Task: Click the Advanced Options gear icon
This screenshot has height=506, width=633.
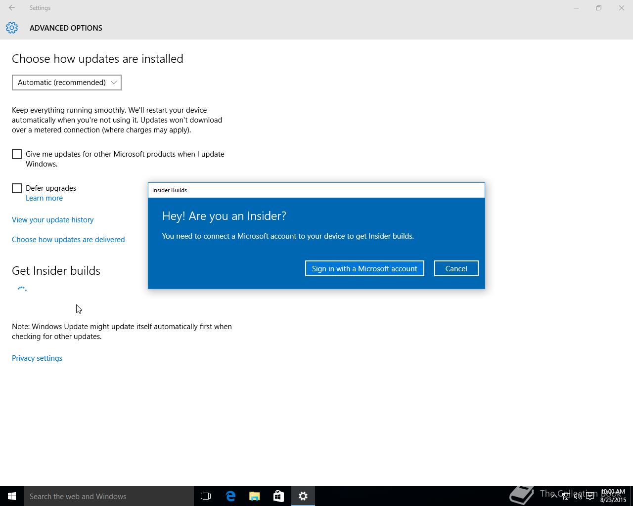Action: tap(12, 28)
